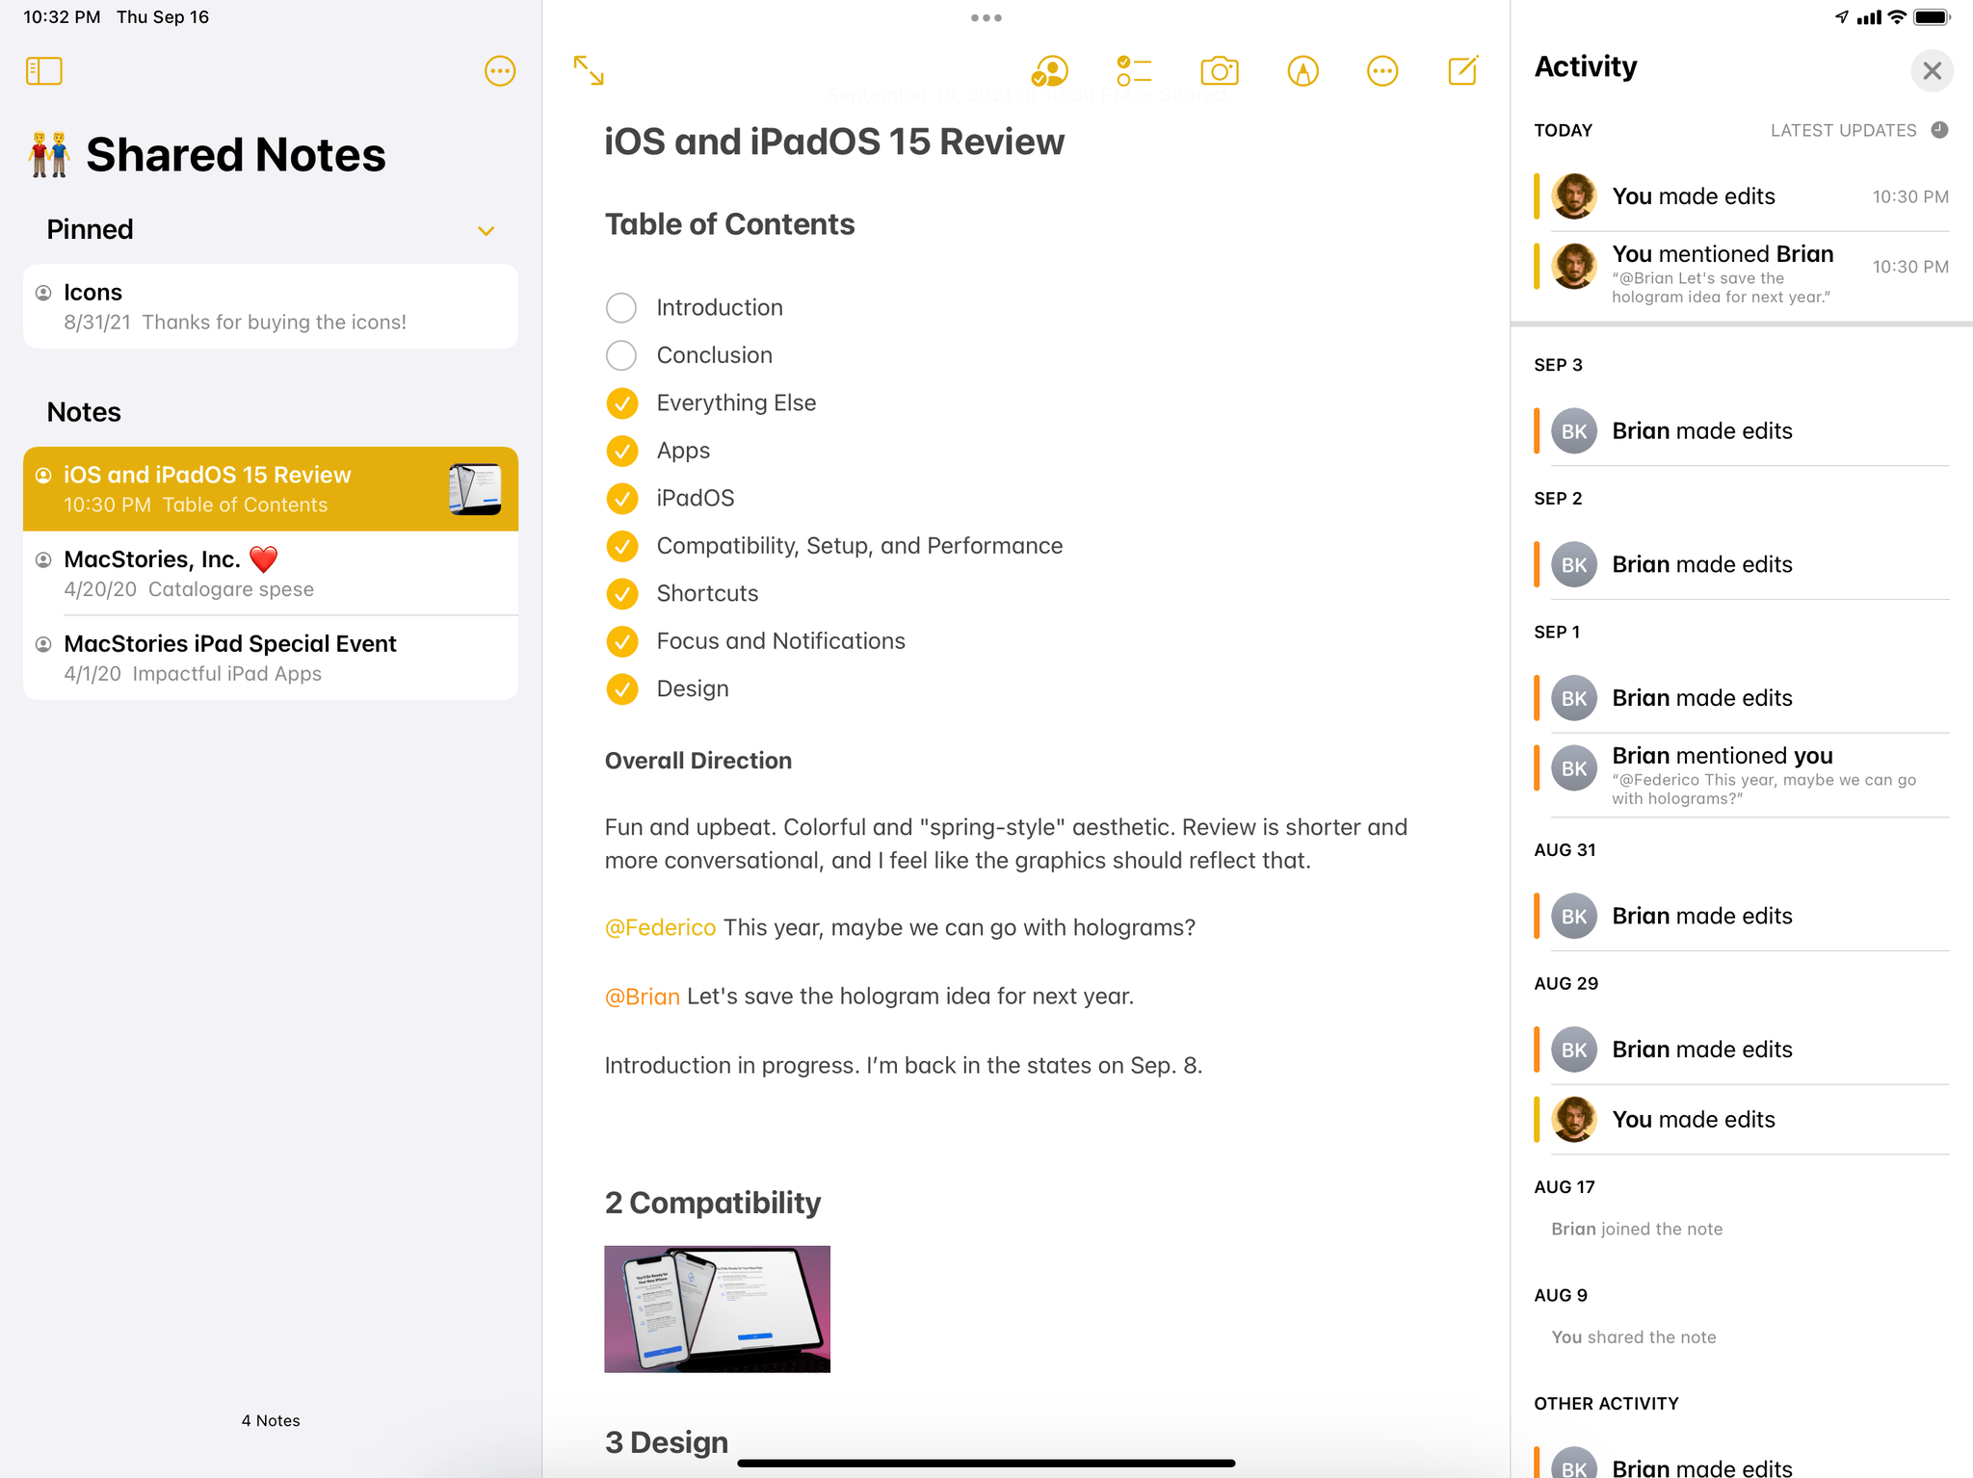This screenshot has width=1973, height=1478.
Task: Tap Brian's BK avatar for Sep 3
Action: (x=1574, y=430)
